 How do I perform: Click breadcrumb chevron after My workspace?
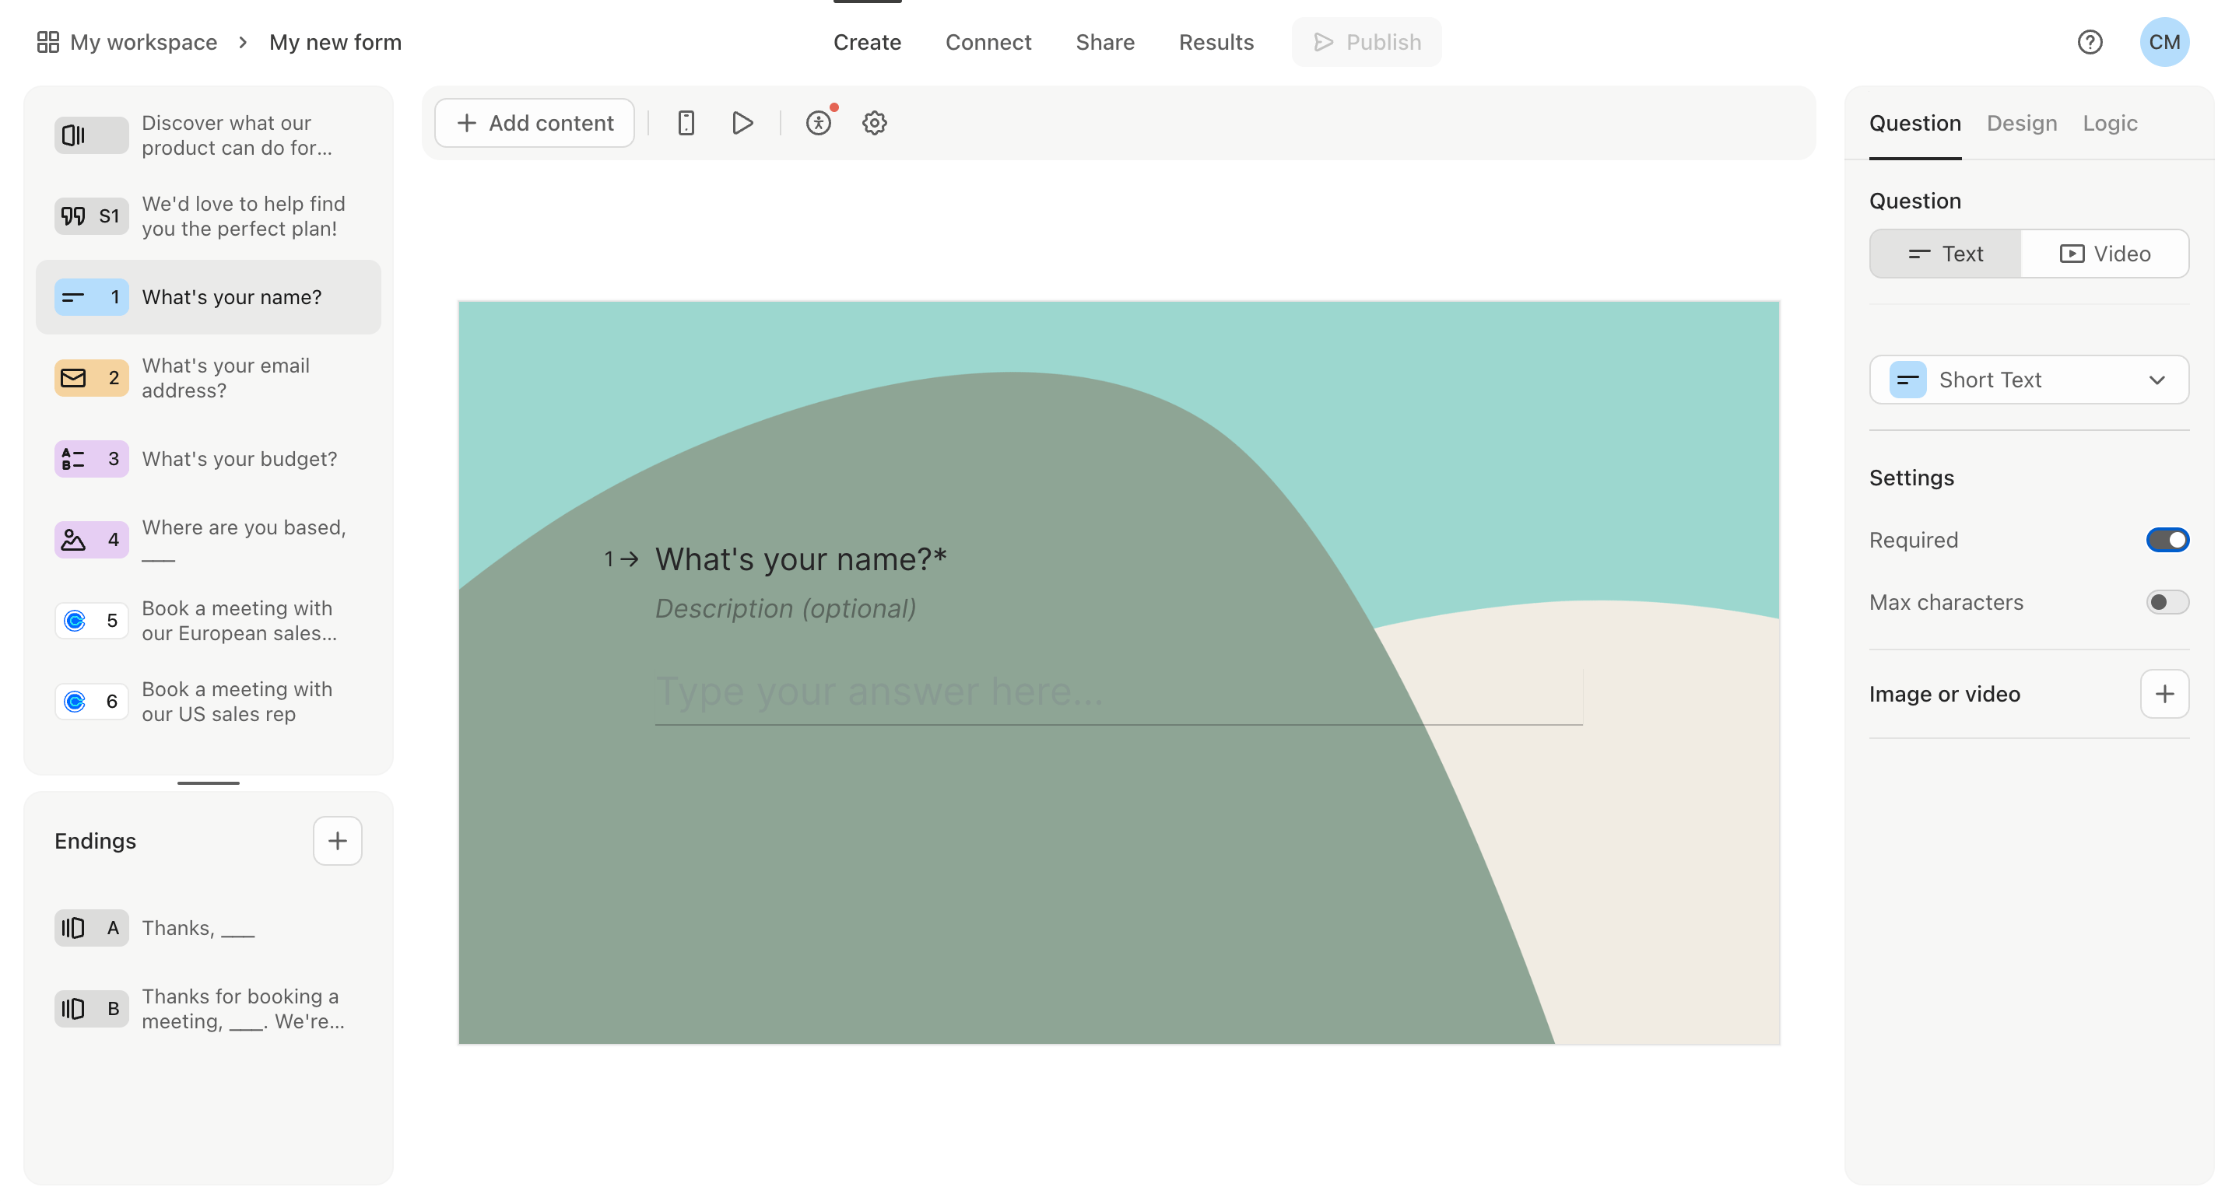243,41
